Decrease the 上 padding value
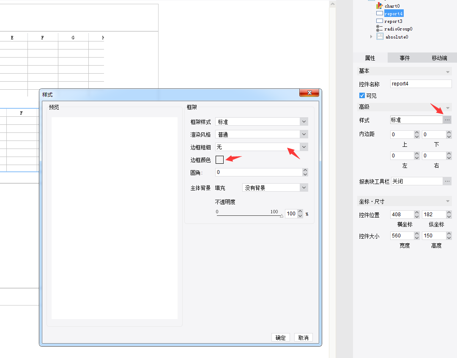Screen dimensions: 457x358 pos(417,136)
